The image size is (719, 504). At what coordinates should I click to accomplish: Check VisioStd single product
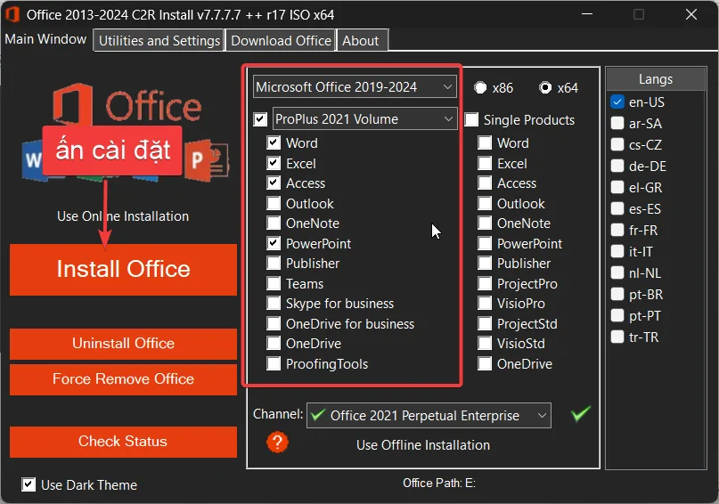(485, 343)
